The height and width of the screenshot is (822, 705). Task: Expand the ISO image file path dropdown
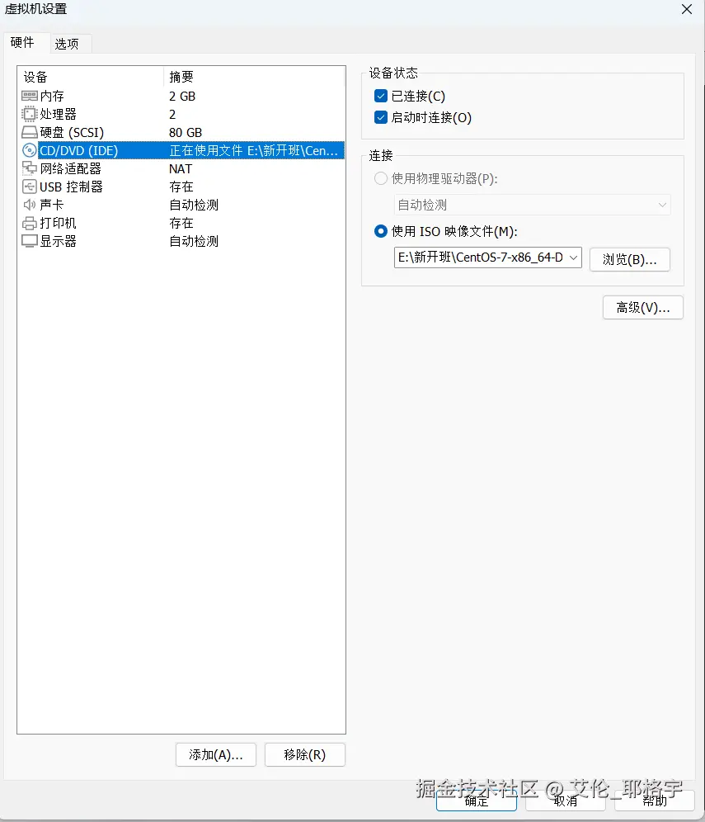click(572, 257)
